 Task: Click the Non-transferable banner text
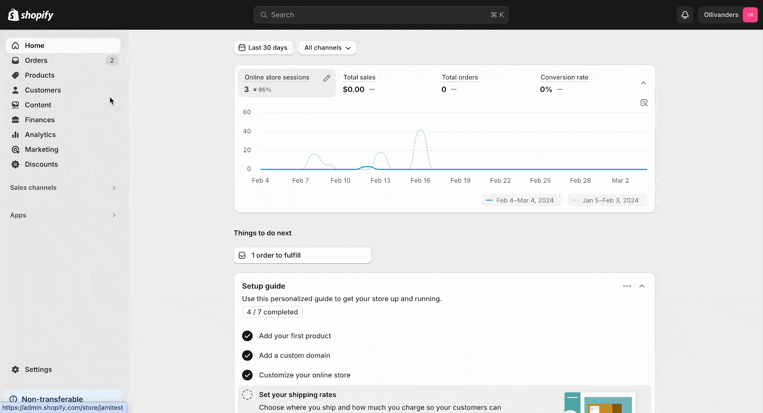pos(52,399)
